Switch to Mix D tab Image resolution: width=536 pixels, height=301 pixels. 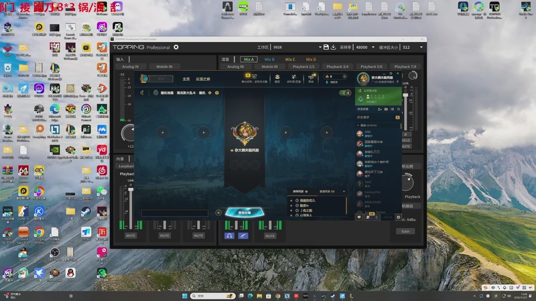pos(311,60)
